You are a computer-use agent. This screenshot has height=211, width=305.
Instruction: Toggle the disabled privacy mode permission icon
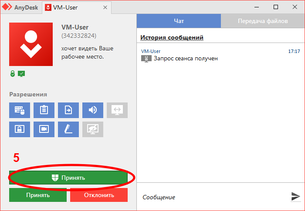93,129
